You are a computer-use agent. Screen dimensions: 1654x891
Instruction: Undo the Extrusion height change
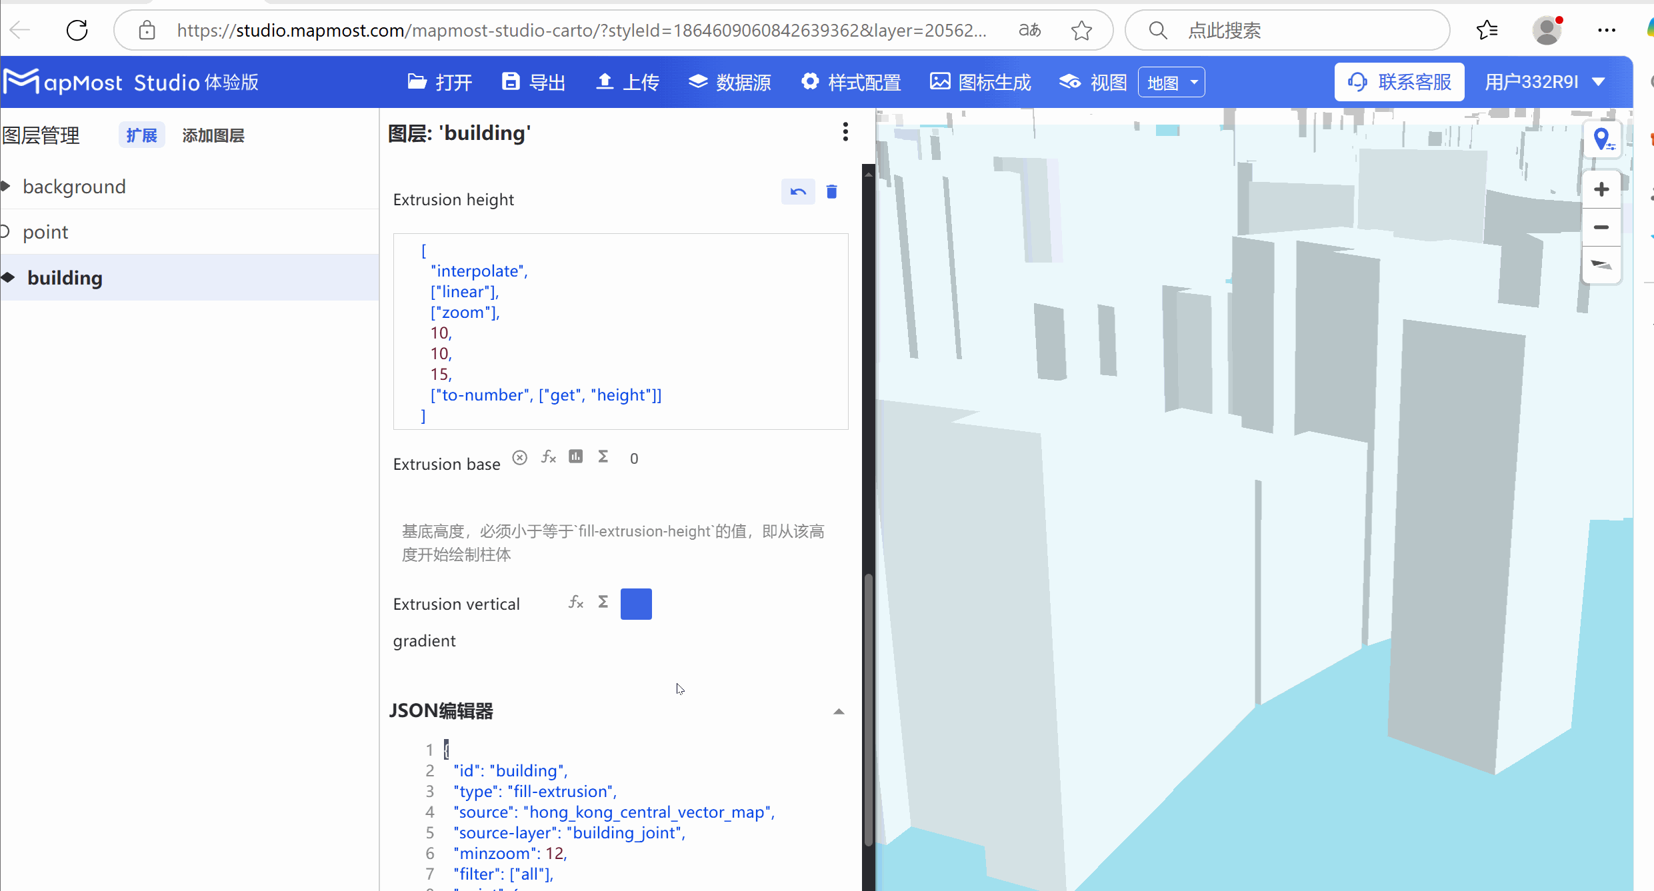[798, 192]
